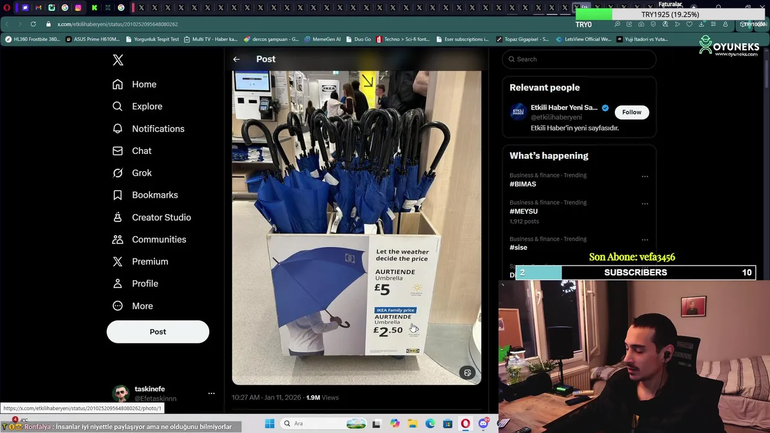The width and height of the screenshot is (770, 433).
Task: Open more options for #sise trend
Action: click(x=645, y=240)
